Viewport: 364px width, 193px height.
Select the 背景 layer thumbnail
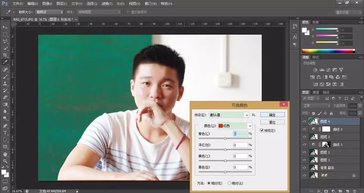pyautogui.click(x=314, y=175)
